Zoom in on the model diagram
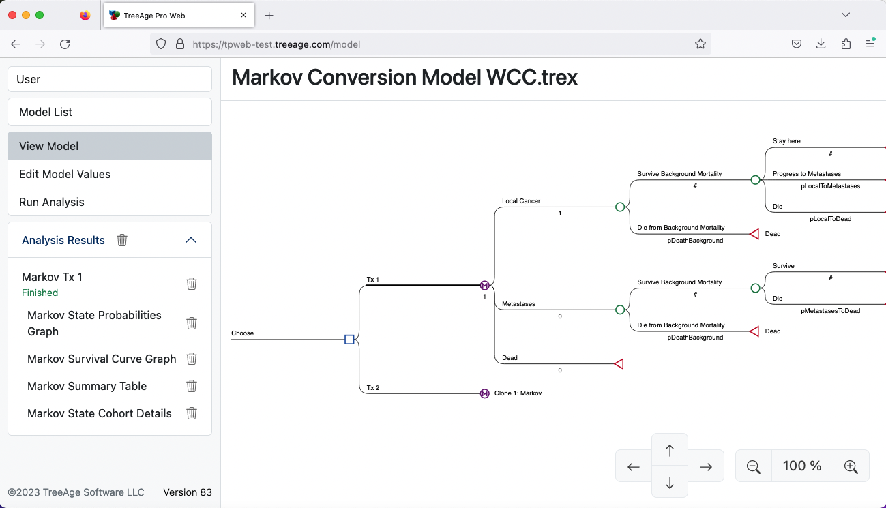 pyautogui.click(x=851, y=466)
